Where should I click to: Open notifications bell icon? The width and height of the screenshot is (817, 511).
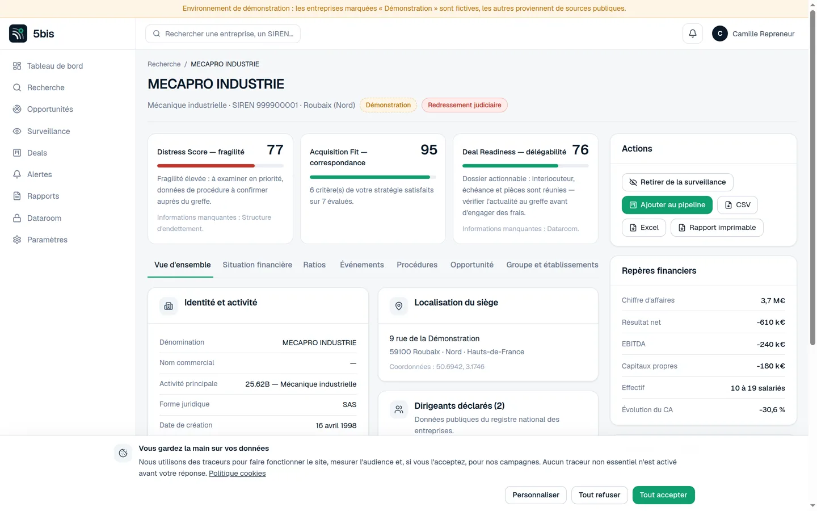coord(693,33)
